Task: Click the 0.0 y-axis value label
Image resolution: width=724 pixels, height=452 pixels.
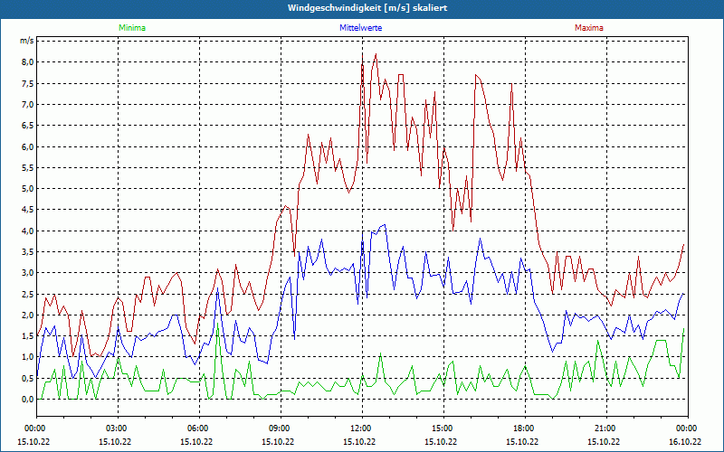Action: click(27, 400)
